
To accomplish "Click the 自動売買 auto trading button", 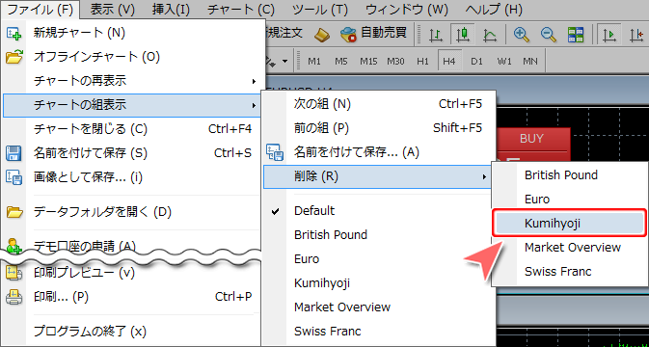I will coord(374,34).
